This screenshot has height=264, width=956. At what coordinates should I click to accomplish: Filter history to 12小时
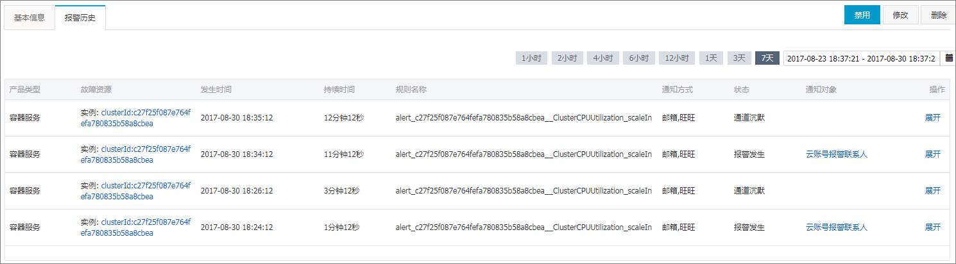click(677, 58)
